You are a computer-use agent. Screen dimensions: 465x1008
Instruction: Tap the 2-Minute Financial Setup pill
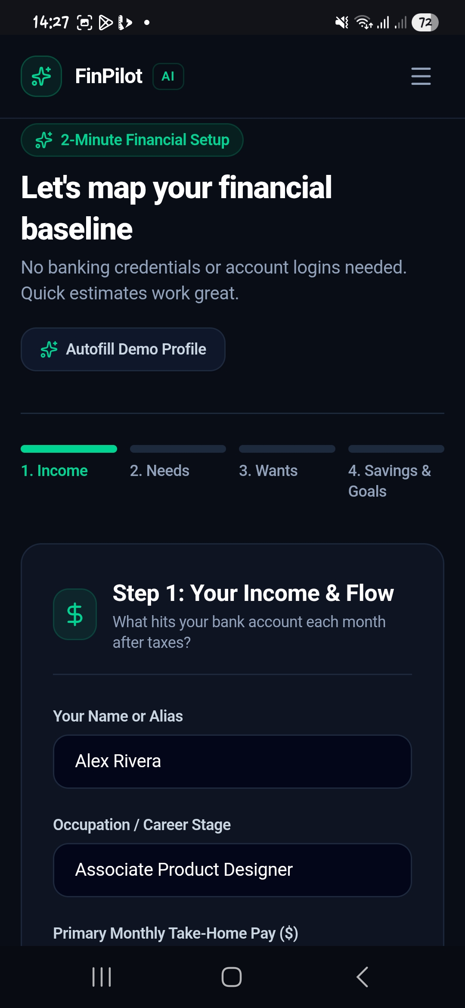(132, 140)
